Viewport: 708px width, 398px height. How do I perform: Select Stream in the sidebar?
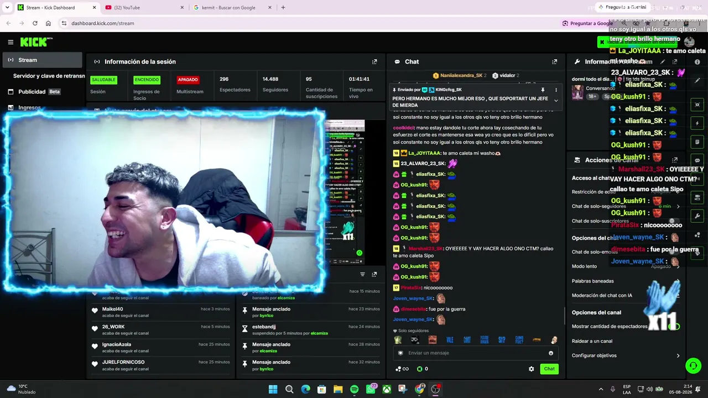tap(42, 60)
